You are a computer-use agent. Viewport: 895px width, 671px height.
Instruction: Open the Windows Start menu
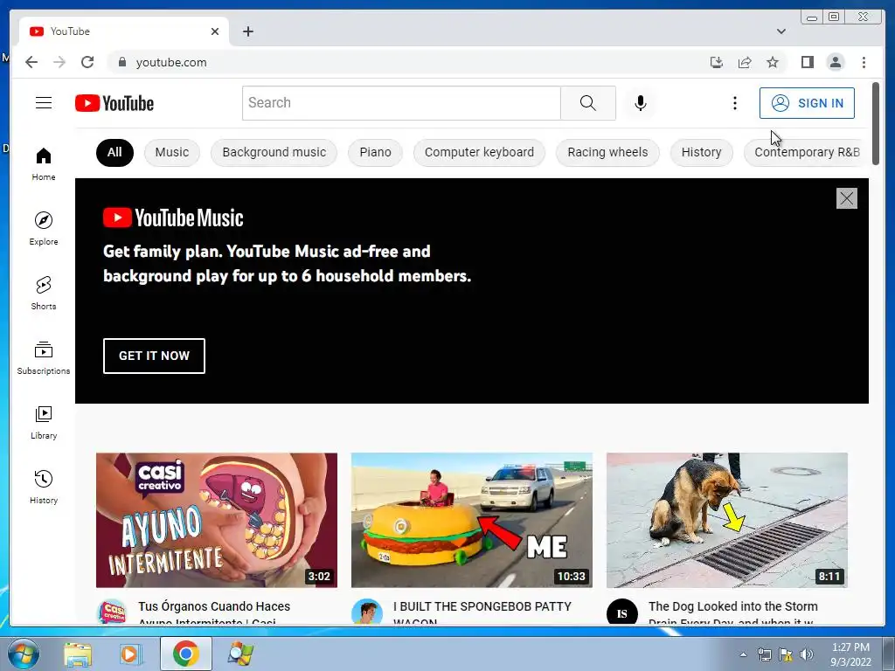(23, 654)
